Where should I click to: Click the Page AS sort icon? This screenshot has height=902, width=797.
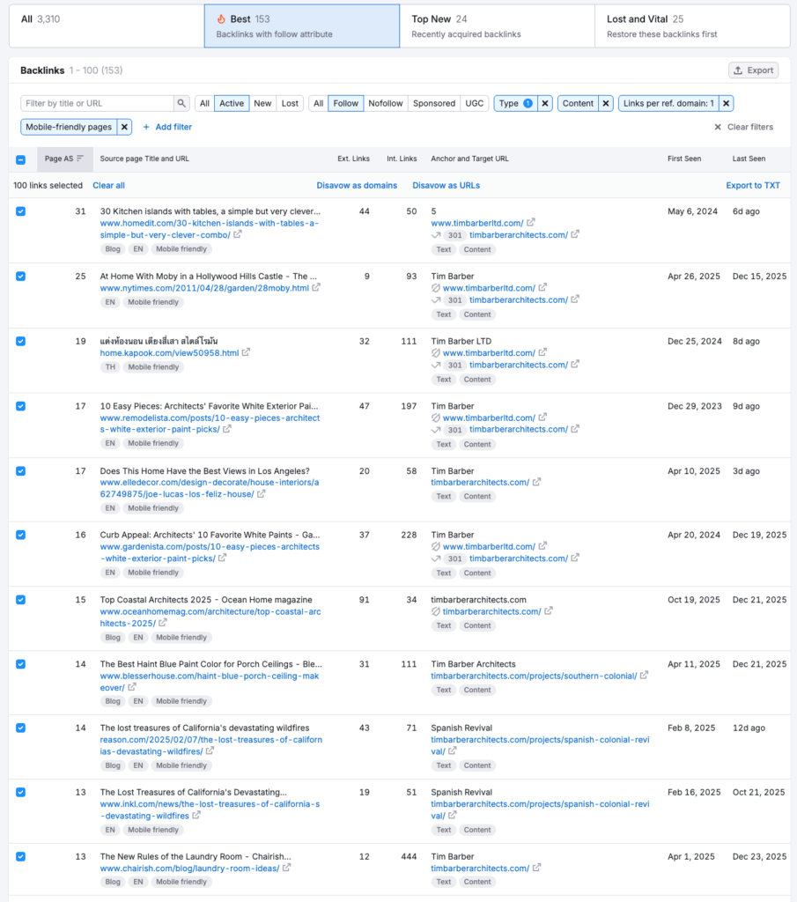80,159
